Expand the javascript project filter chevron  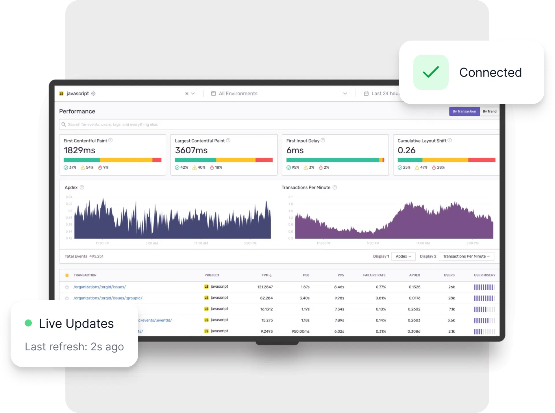click(x=193, y=94)
